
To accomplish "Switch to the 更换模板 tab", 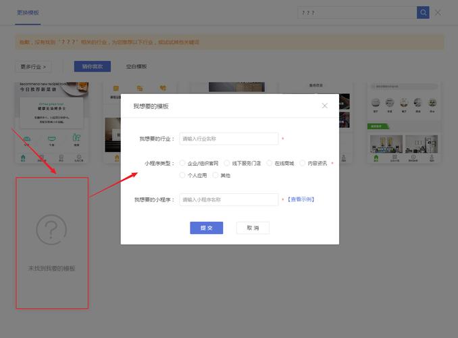I will [28, 13].
